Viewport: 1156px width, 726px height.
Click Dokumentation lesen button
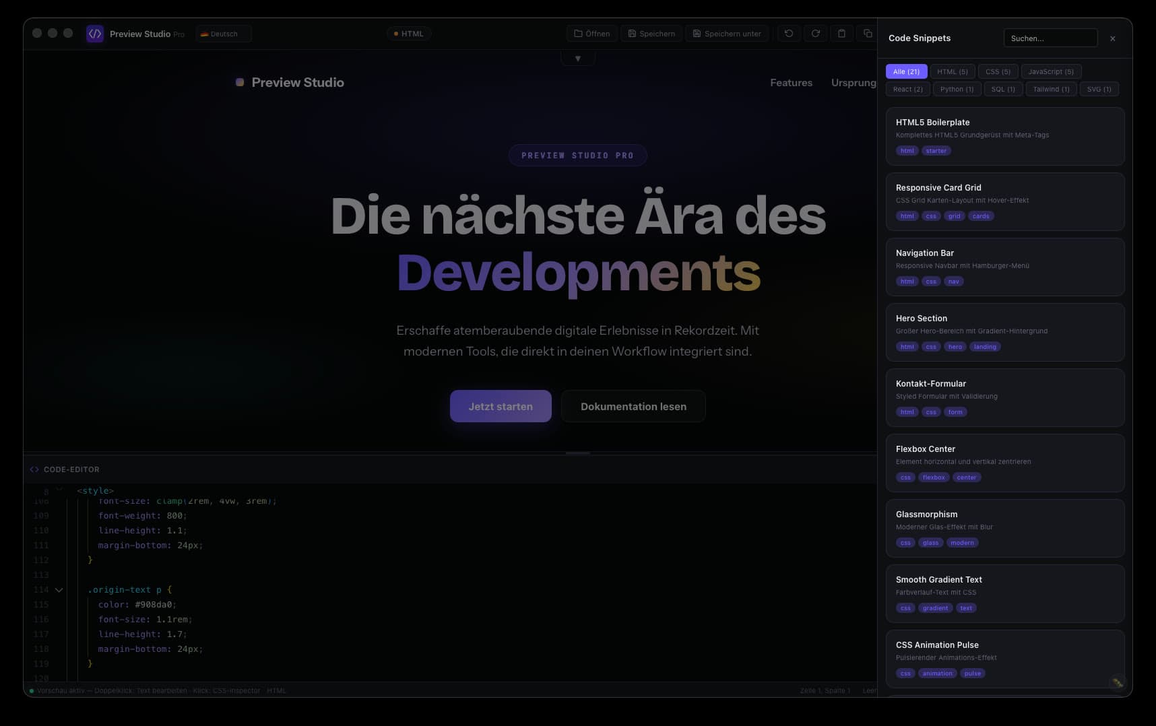click(x=633, y=406)
